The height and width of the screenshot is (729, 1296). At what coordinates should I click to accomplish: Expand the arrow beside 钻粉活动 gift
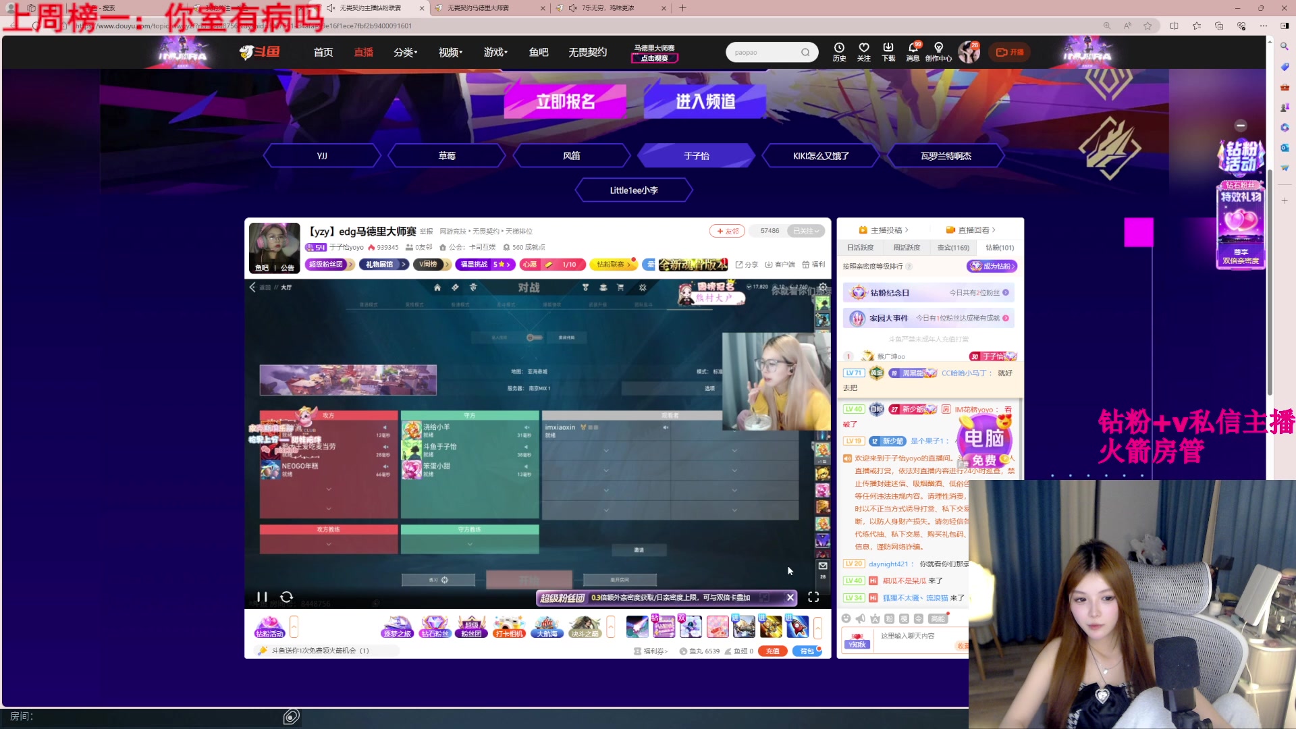click(294, 627)
